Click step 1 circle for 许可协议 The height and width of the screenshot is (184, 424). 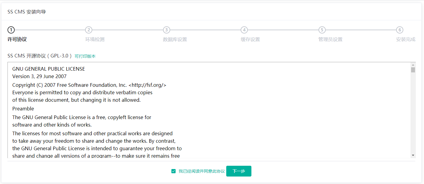[11, 30]
